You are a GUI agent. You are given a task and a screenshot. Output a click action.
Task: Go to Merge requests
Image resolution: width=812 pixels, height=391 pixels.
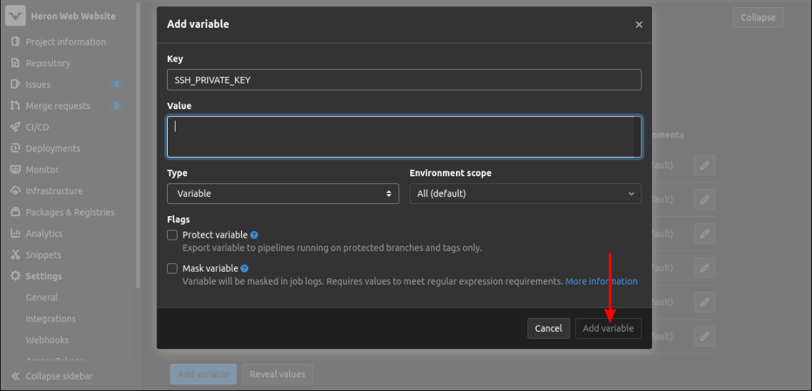point(58,106)
